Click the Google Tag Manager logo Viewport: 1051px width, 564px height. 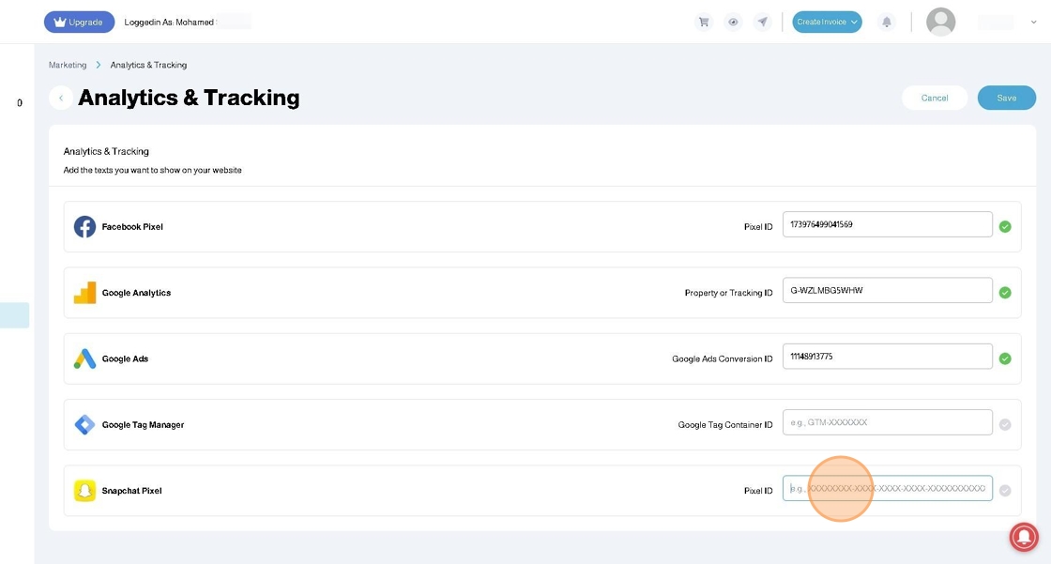click(84, 424)
